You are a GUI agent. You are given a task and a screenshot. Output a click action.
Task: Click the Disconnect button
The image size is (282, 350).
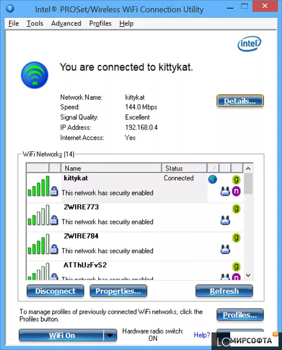tap(55, 291)
